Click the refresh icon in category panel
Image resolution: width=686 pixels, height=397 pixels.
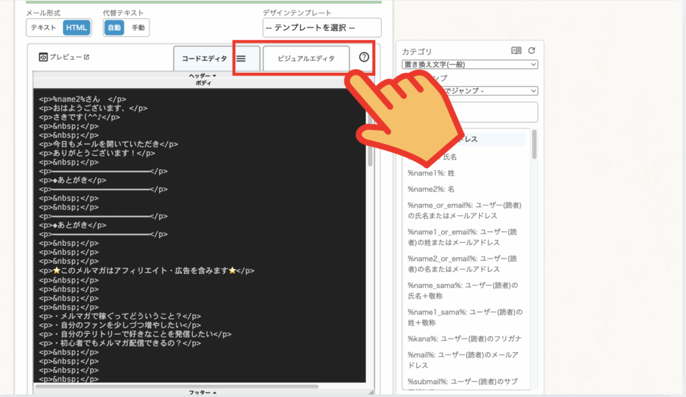pyautogui.click(x=532, y=51)
